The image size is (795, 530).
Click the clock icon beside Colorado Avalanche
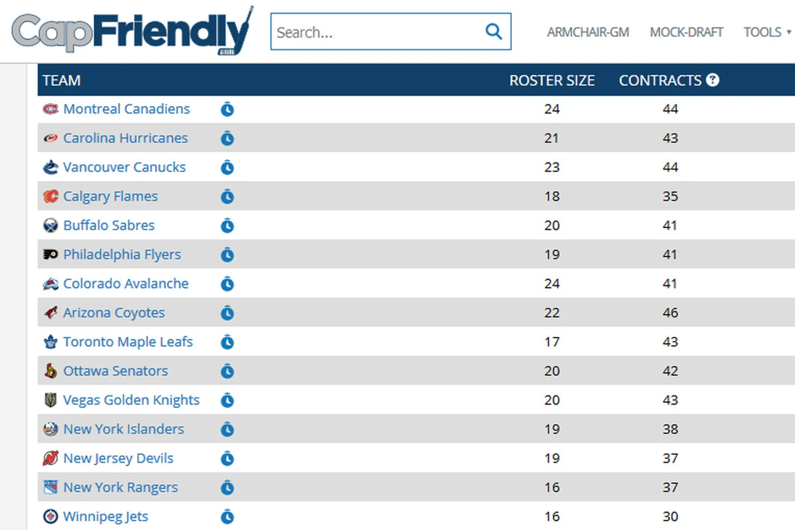(x=227, y=284)
